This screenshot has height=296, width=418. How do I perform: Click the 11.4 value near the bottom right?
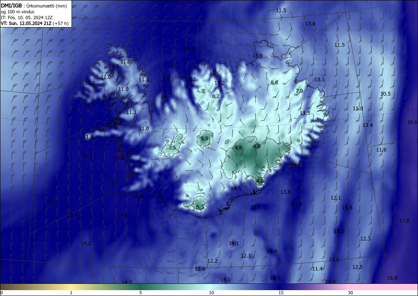tap(318, 268)
